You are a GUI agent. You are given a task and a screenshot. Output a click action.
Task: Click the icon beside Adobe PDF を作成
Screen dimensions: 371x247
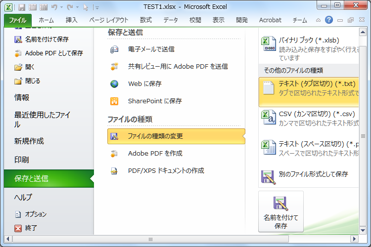coord(114,154)
